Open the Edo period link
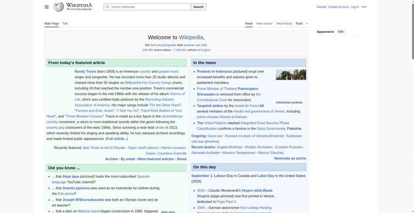This screenshot has width=414, height=213. pos(66,194)
